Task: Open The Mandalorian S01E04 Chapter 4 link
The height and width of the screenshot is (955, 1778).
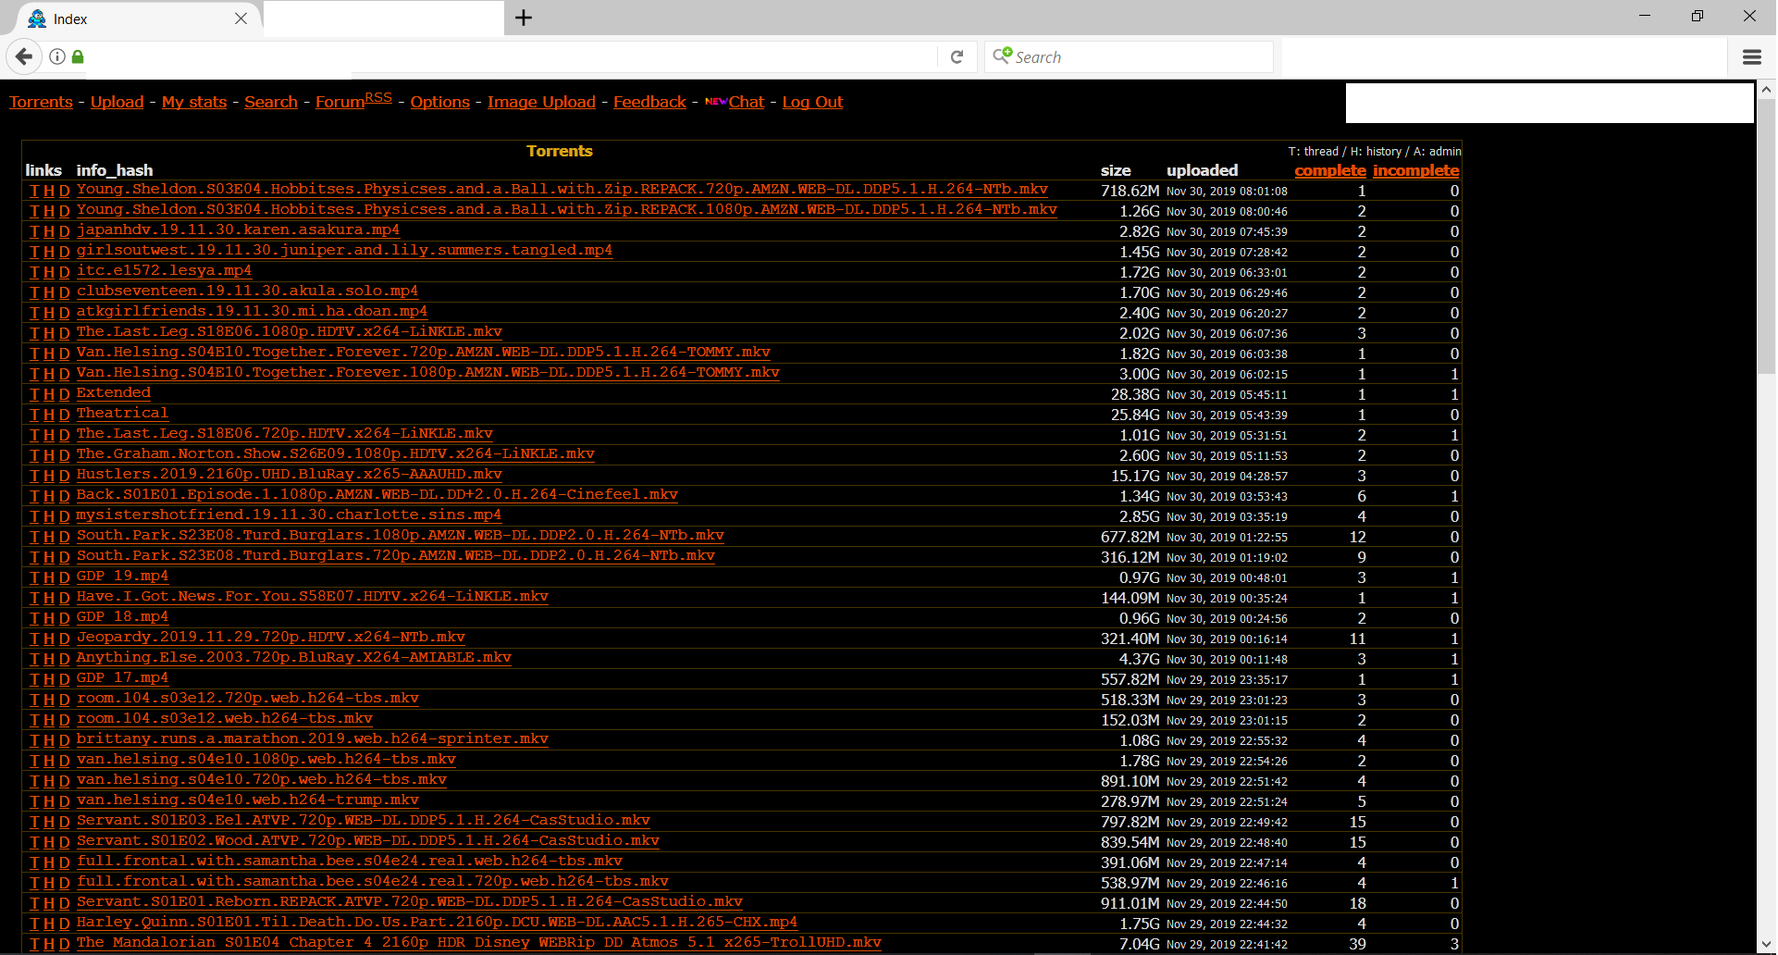Action: (x=478, y=943)
